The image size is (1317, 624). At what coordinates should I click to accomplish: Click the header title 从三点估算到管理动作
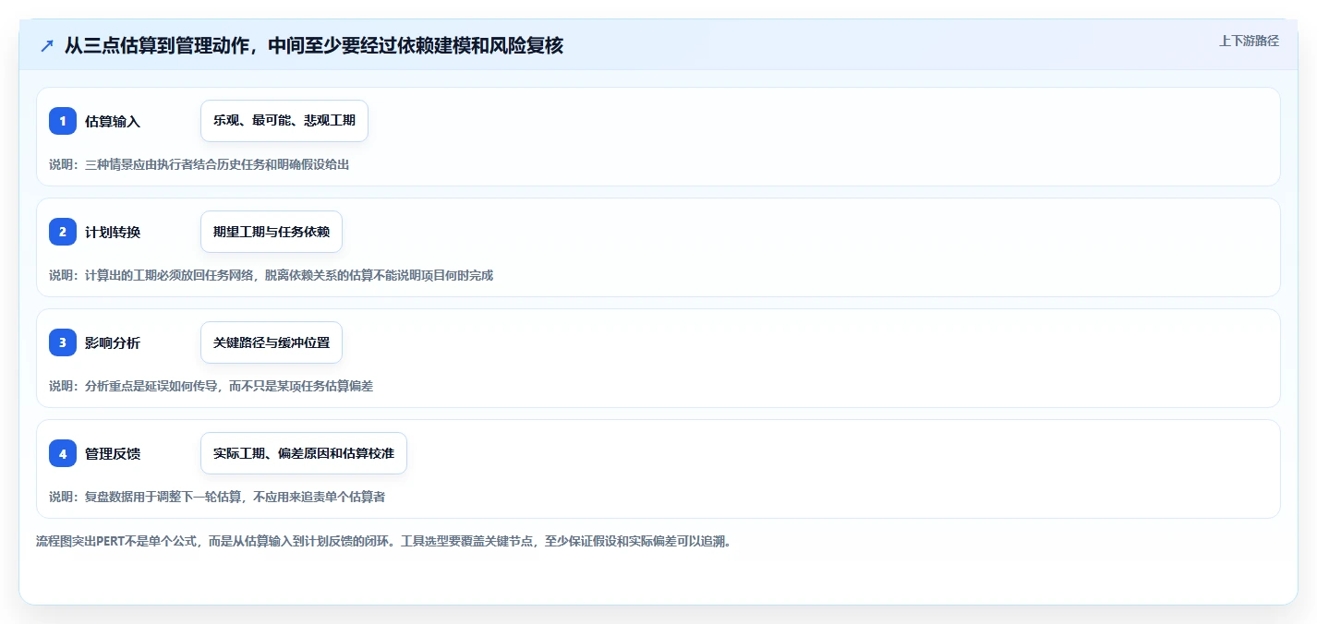click(314, 45)
